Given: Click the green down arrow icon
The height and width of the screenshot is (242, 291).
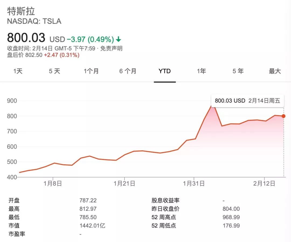Looking at the screenshot, I should [x=119, y=40].
